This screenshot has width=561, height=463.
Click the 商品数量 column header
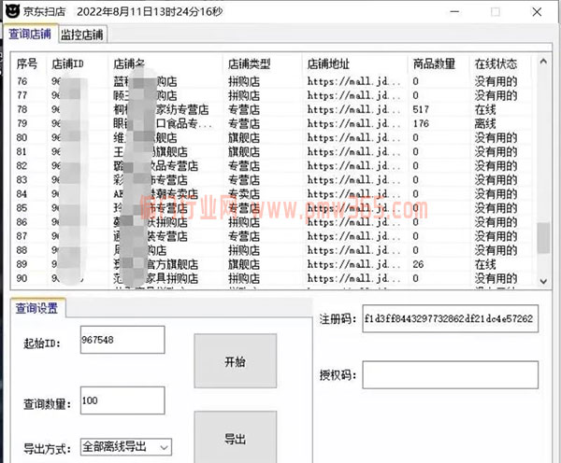[434, 64]
